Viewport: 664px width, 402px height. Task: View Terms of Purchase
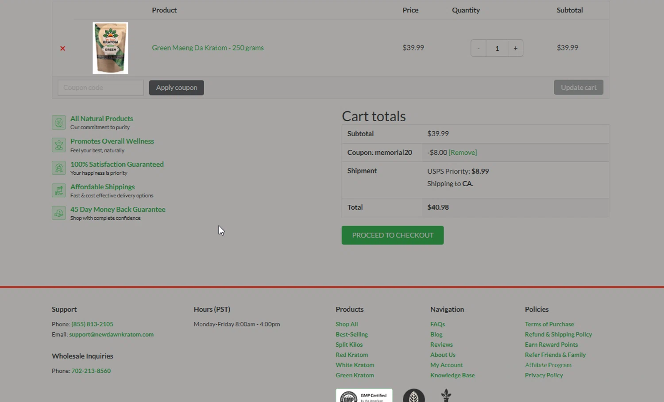pyautogui.click(x=549, y=324)
